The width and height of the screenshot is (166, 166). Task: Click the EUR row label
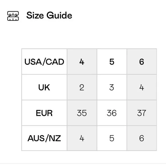tap(44, 113)
